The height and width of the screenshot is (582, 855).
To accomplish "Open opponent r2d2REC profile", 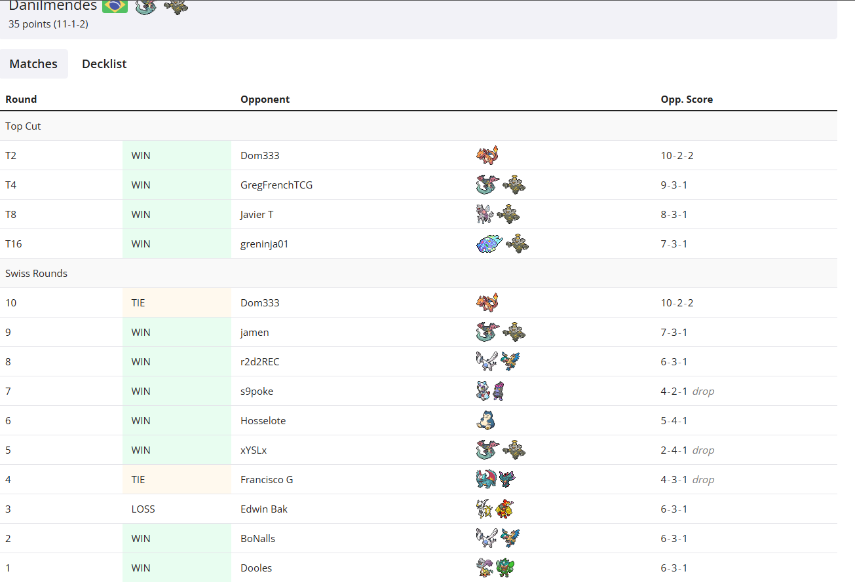I will pyautogui.click(x=260, y=361).
